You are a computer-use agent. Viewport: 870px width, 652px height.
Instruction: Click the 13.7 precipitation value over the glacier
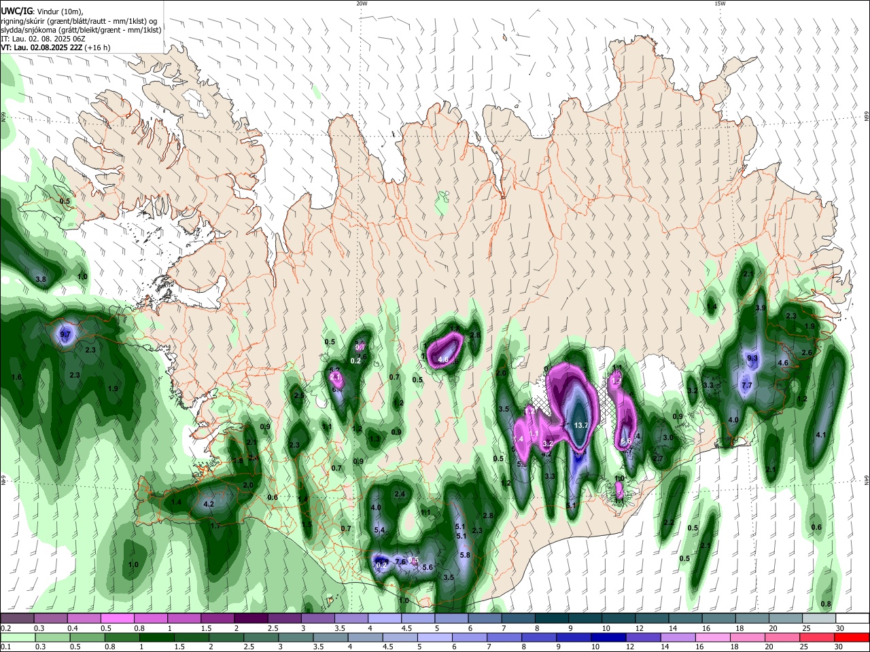(580, 425)
